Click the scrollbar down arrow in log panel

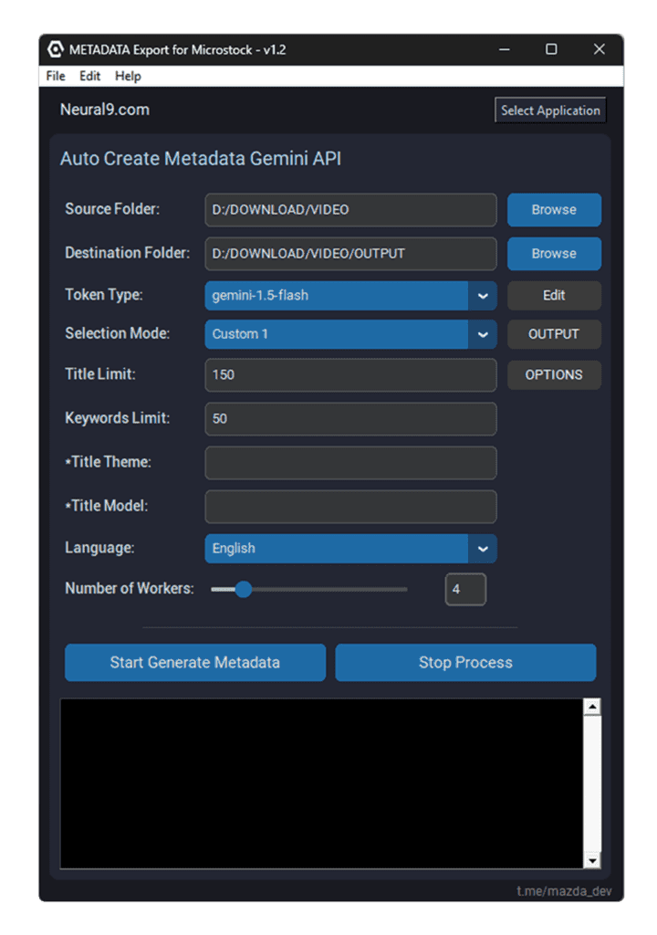pyautogui.click(x=591, y=860)
